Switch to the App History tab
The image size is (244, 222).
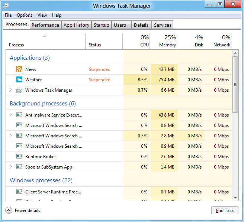point(76,25)
